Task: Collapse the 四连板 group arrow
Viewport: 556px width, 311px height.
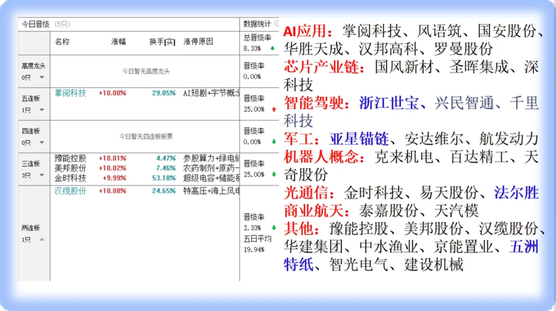Action: 42,142
